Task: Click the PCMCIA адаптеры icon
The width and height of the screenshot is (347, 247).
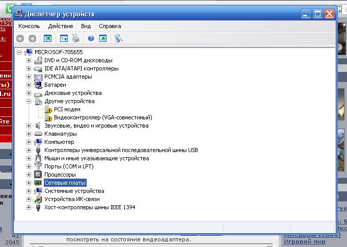Action: pyautogui.click(x=38, y=77)
